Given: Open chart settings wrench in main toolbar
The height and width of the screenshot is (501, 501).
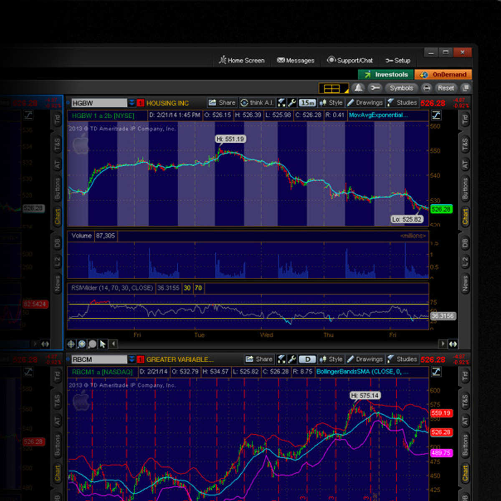Looking at the screenshot, I should [x=375, y=88].
